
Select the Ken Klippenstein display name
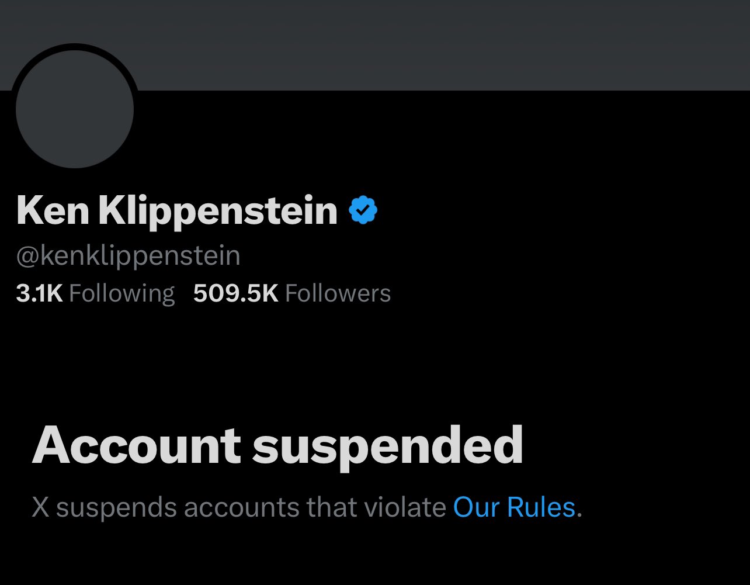point(177,210)
